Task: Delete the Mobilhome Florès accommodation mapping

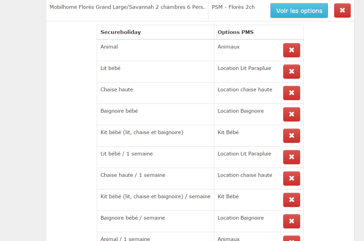Action: [342, 11]
